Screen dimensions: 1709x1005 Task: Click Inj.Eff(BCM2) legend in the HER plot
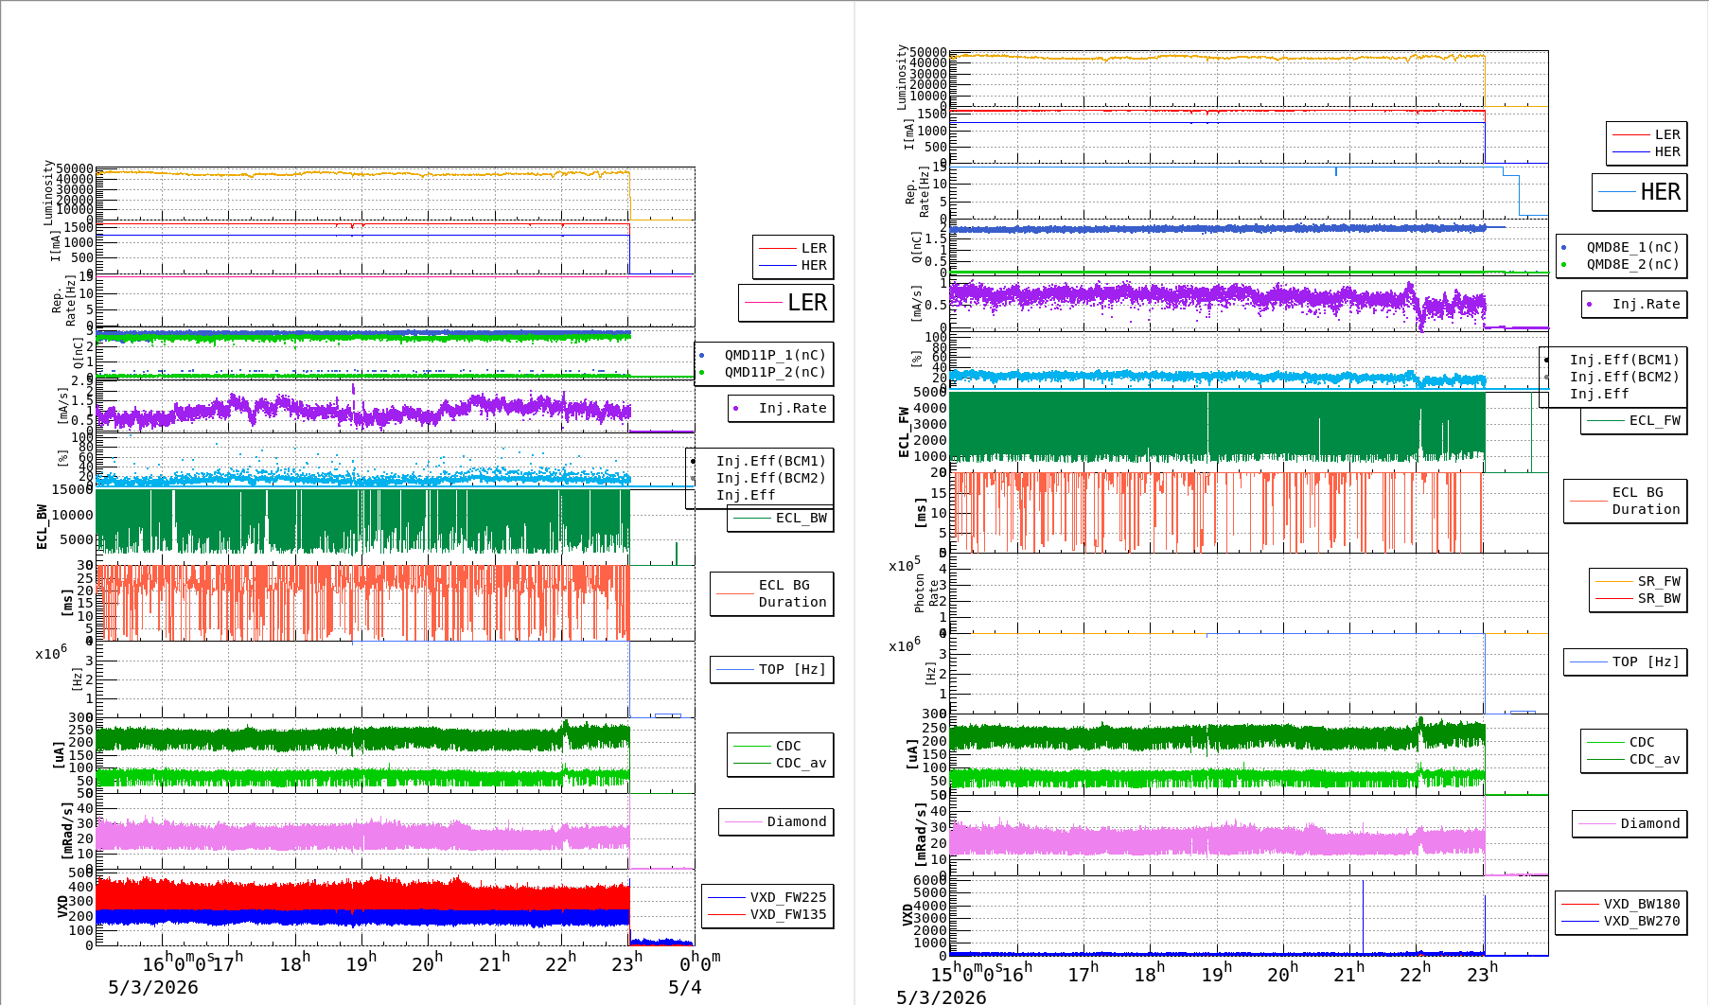point(1624,377)
